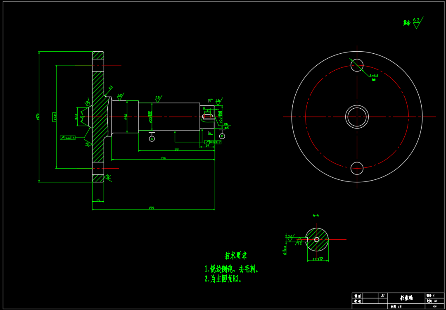
Task: Click the bottom bolt hole in circular view
Action: (x=357, y=168)
